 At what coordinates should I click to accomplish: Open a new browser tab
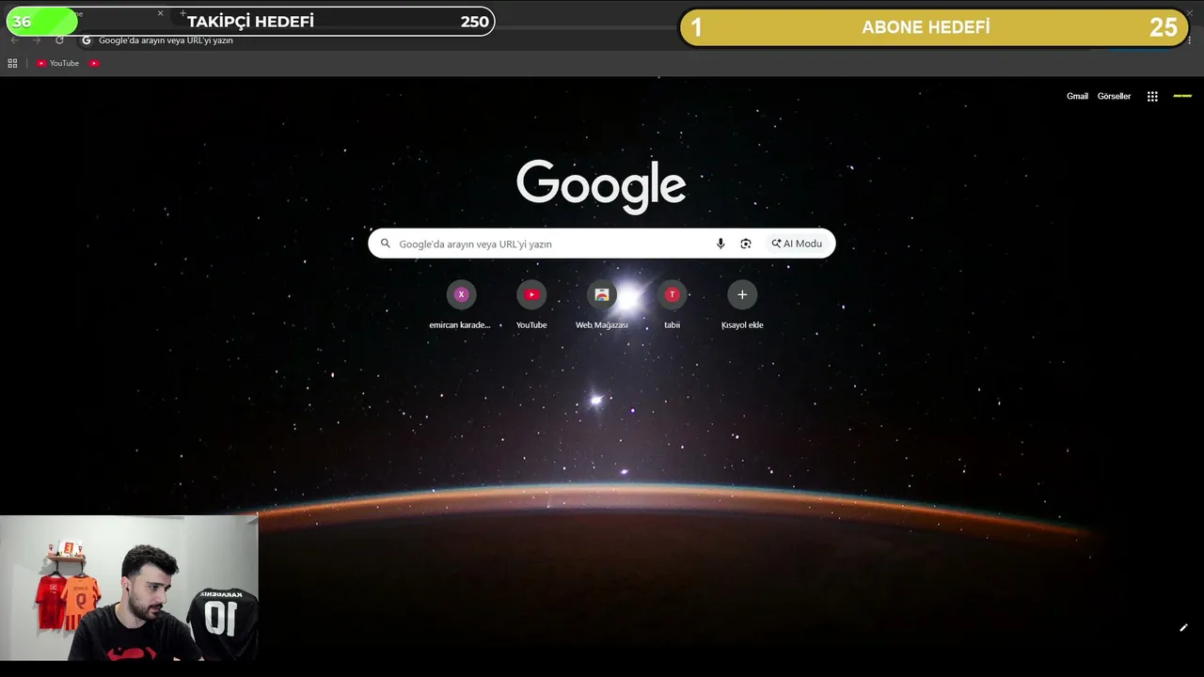(182, 13)
